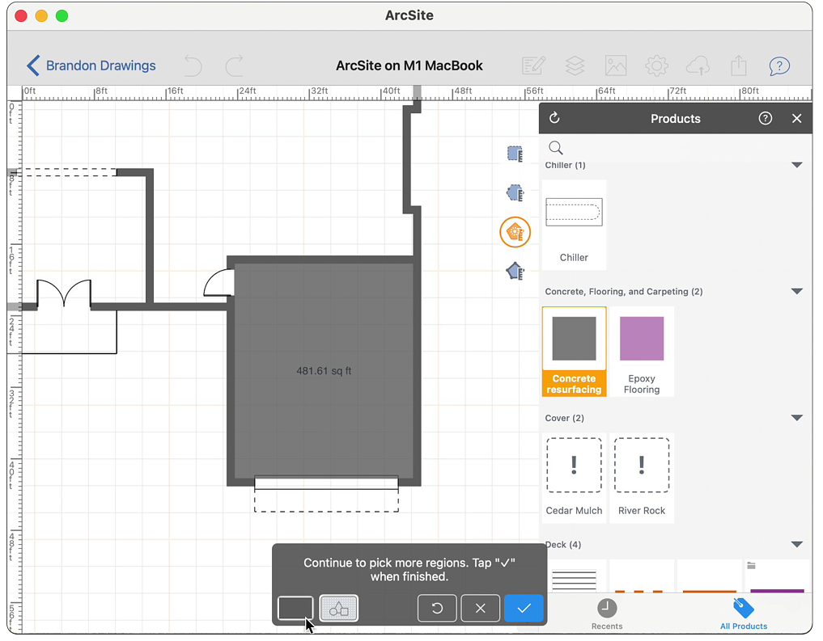Click the double door symbol in drawing
Screen dimensions: 823x641
point(63,293)
